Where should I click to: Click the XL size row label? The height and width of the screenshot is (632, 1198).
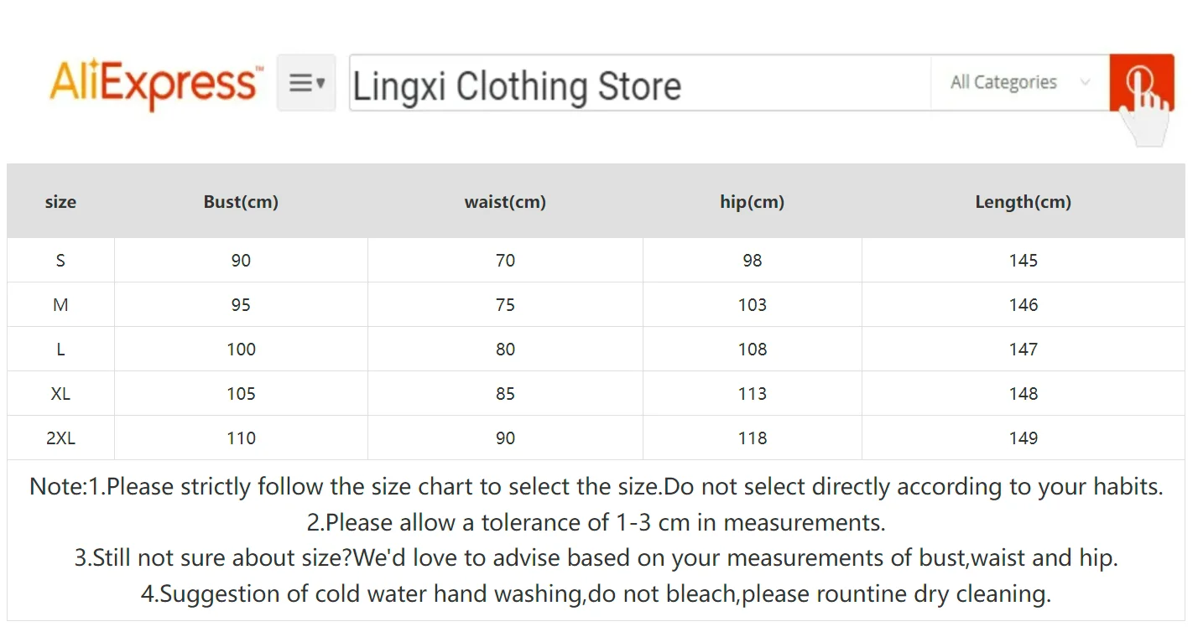(x=60, y=394)
